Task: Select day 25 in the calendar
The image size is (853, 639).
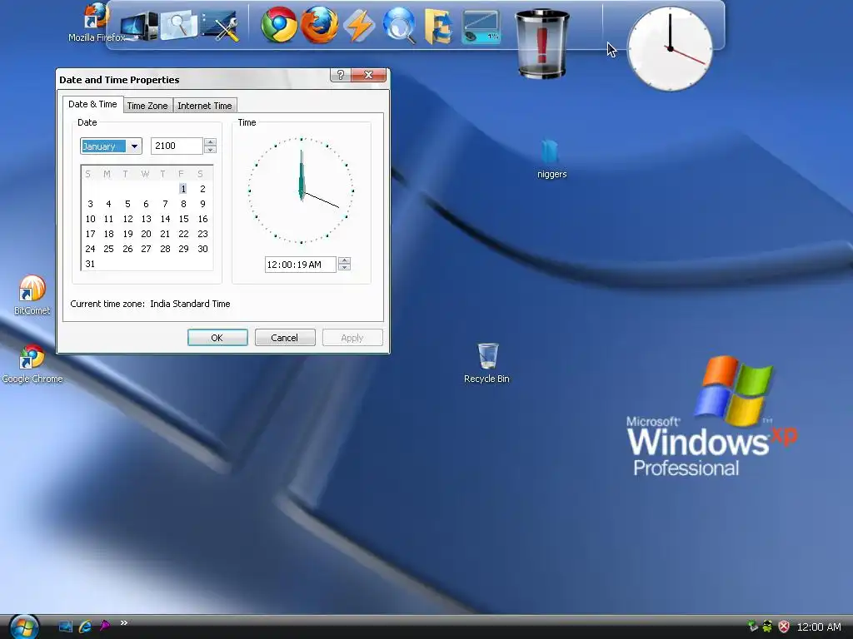Action: click(x=108, y=249)
